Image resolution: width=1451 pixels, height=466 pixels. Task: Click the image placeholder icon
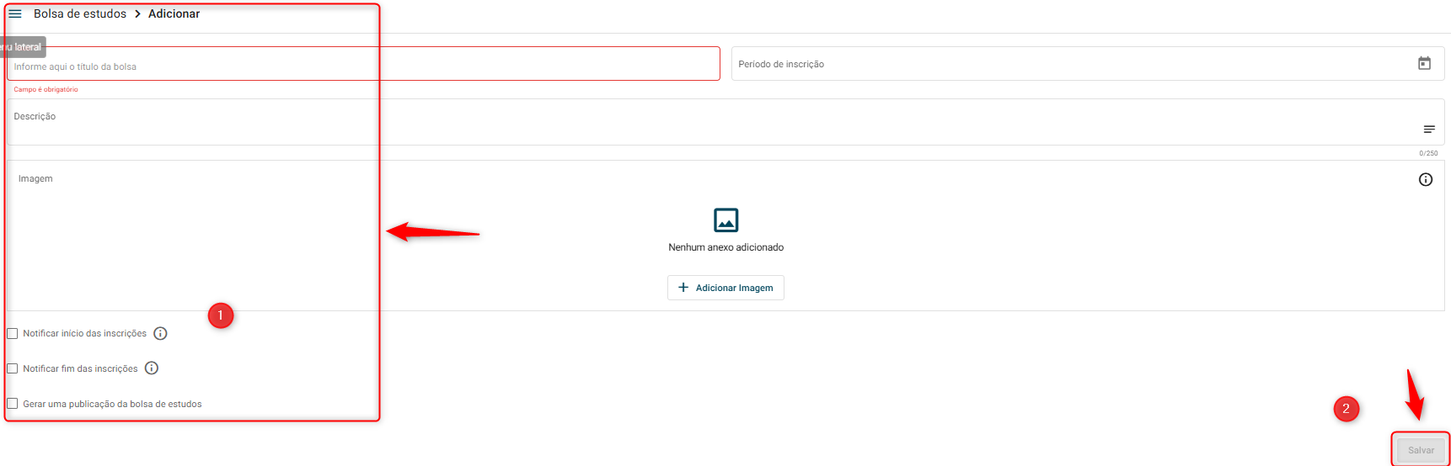point(726,220)
